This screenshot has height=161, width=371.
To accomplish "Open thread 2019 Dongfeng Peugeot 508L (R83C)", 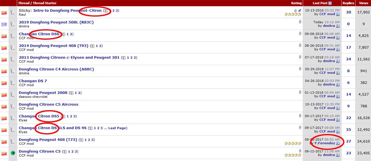I will 56,22.
